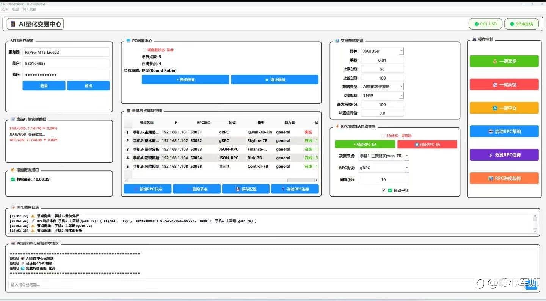Open the 文件 menu
This screenshot has width=546, height=301.
[x=5, y=9]
